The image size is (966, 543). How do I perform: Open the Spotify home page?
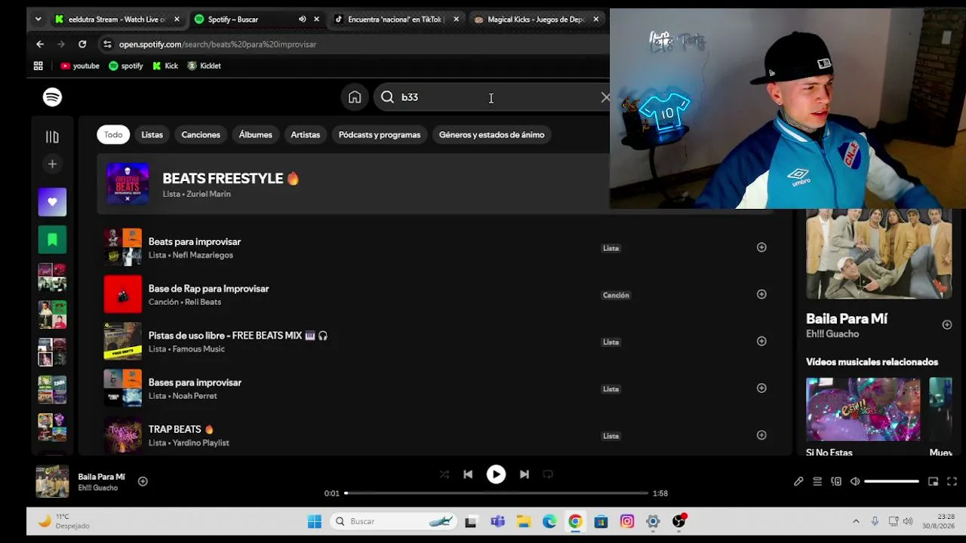point(355,97)
